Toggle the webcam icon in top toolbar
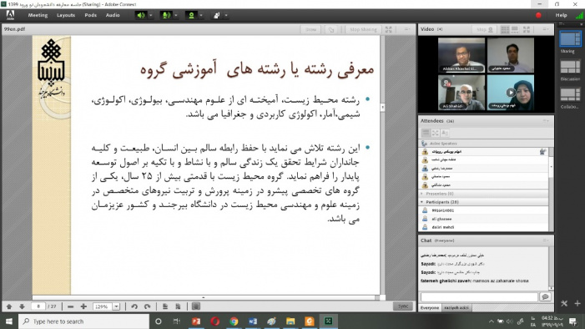Screen dimensions: 585x329 [x=191, y=15]
